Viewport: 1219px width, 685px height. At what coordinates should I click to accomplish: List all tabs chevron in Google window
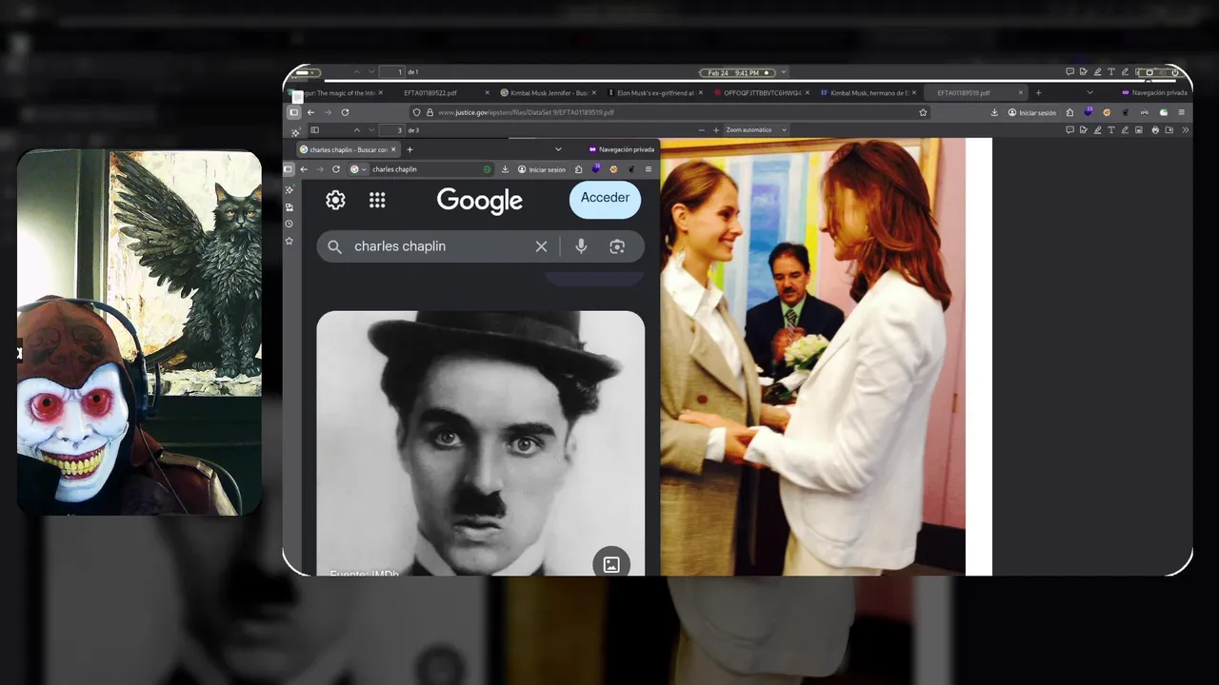558,149
